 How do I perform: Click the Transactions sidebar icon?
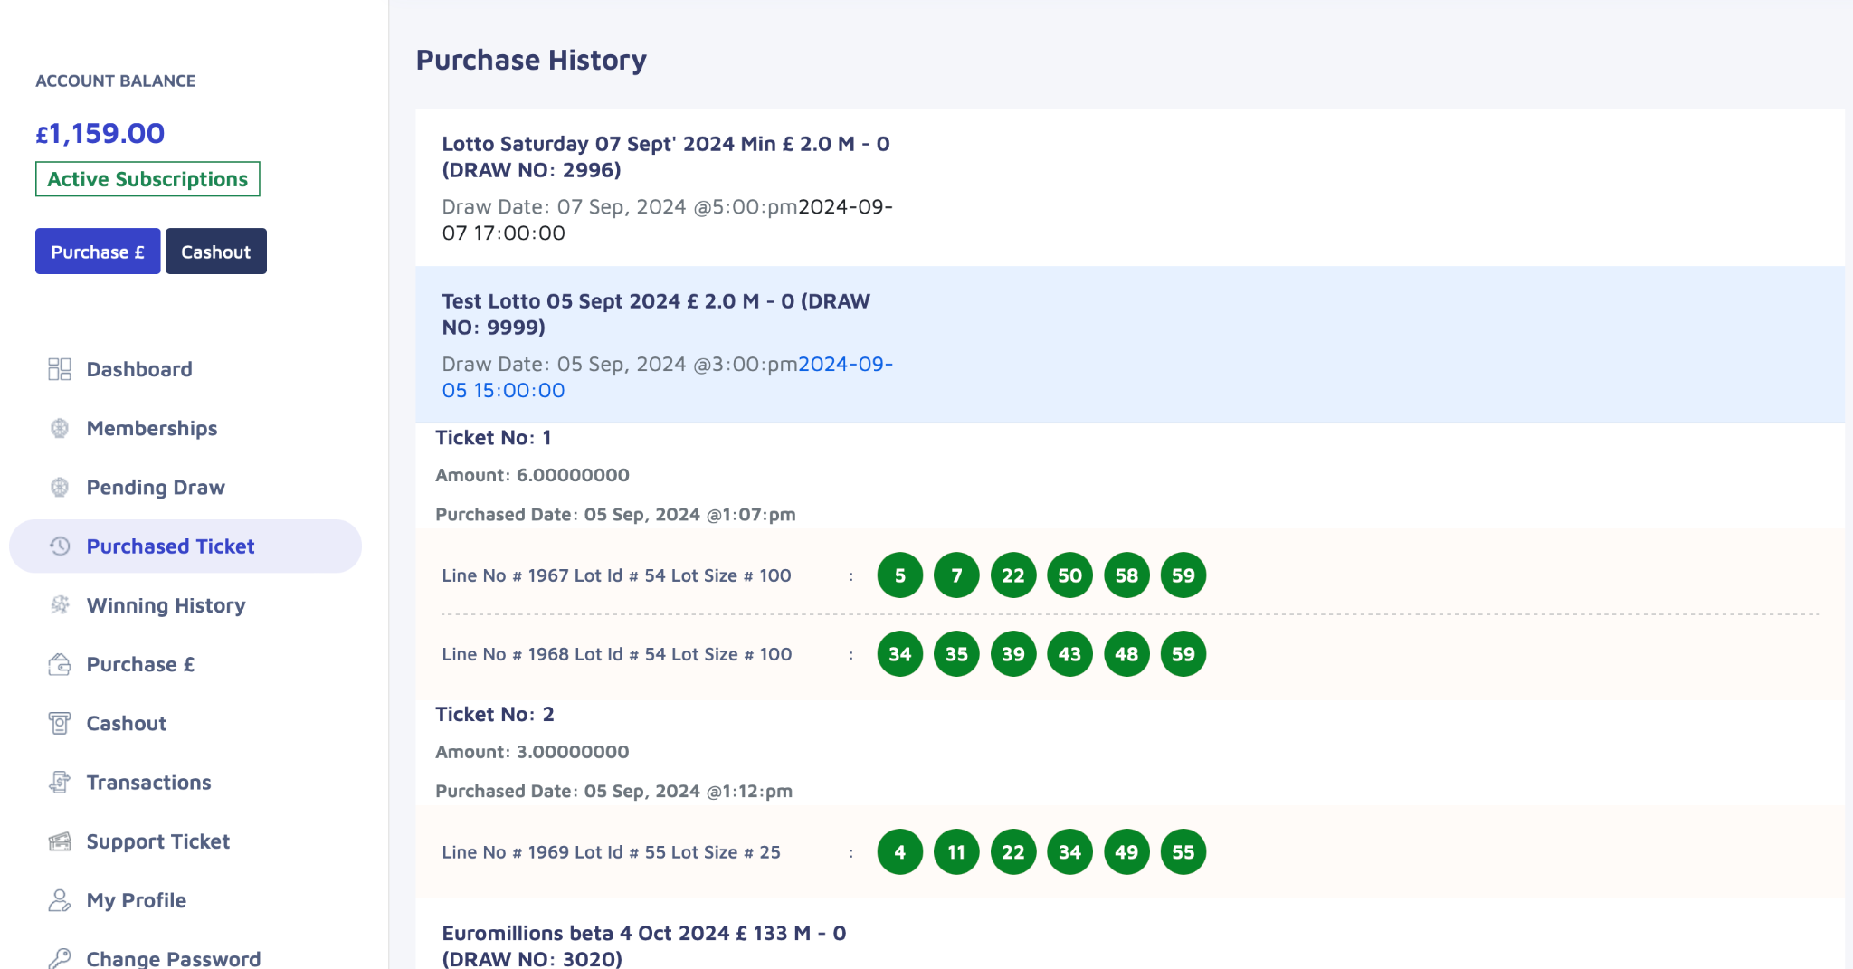tap(60, 783)
